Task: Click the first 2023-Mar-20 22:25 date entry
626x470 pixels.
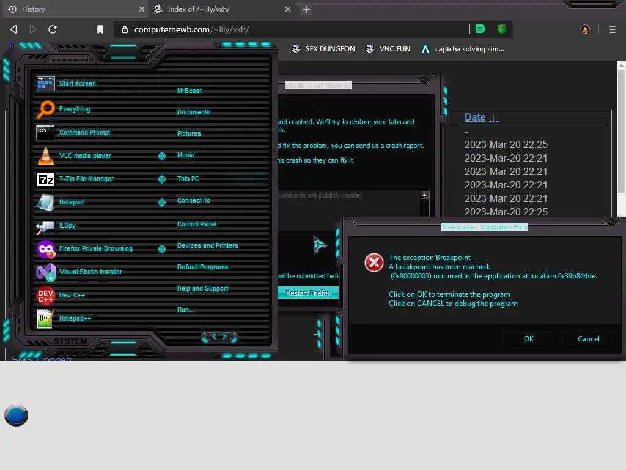Action: 506,144
